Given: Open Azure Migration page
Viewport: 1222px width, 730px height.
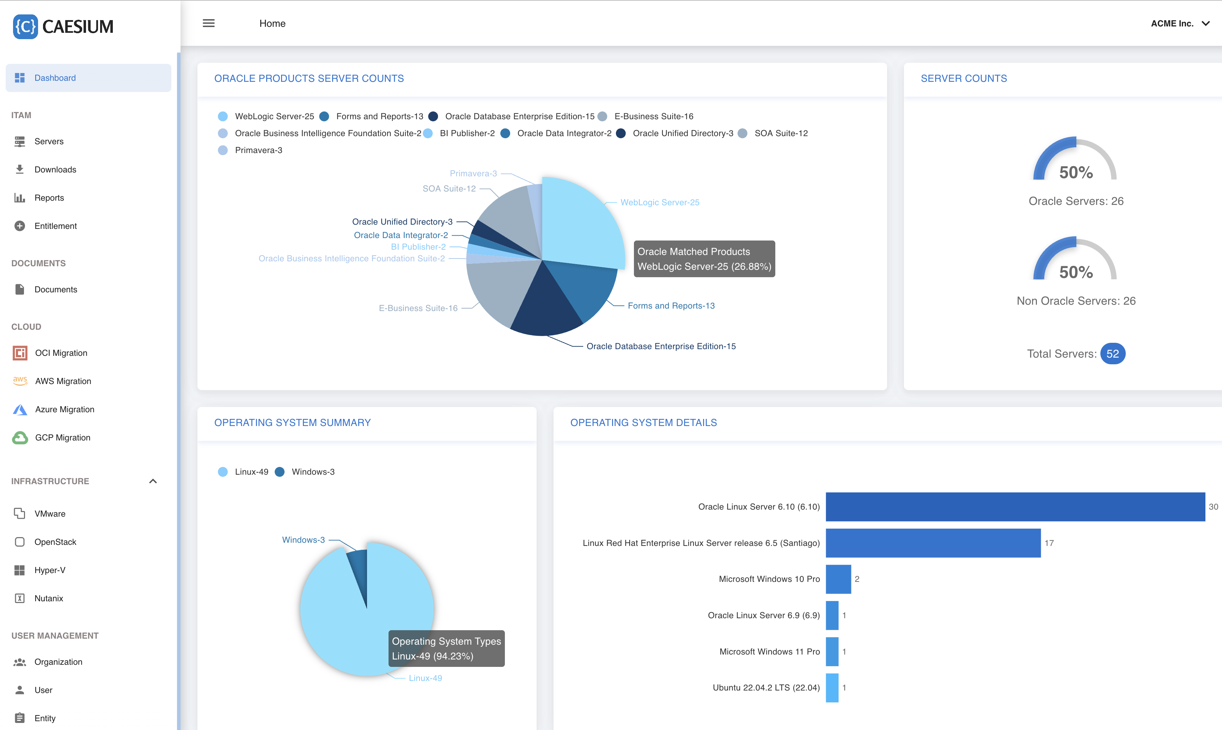Looking at the screenshot, I should pos(88,409).
